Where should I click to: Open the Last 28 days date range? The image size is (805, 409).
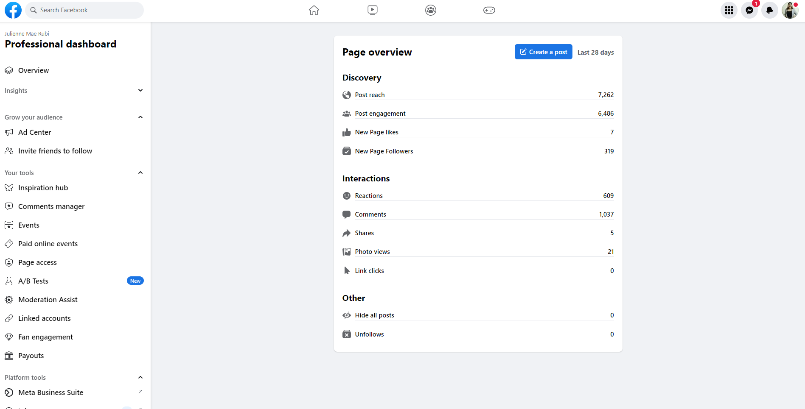(x=595, y=53)
